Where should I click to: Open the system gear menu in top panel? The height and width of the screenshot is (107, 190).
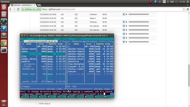coord(188,2)
